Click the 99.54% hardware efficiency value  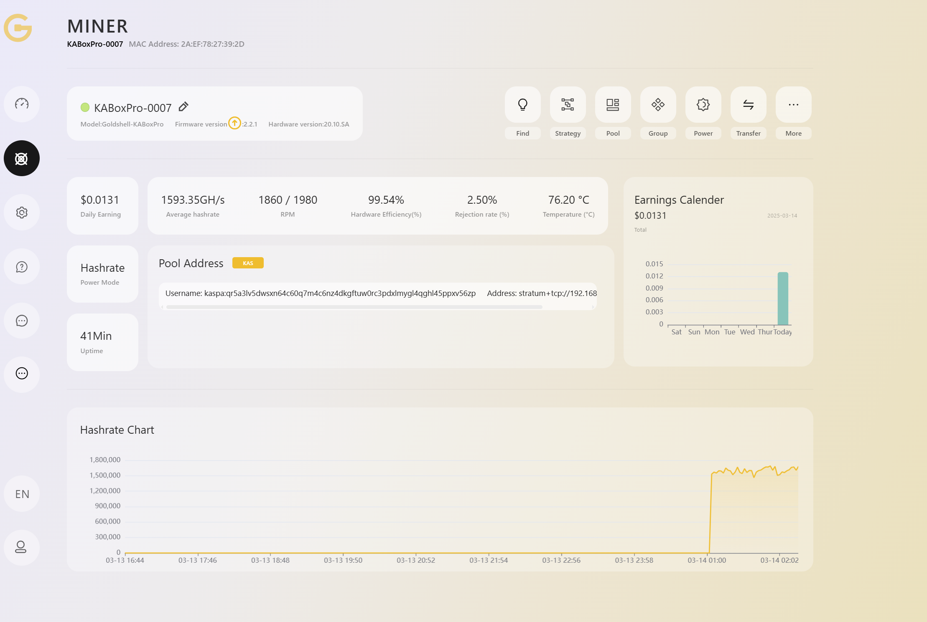386,200
